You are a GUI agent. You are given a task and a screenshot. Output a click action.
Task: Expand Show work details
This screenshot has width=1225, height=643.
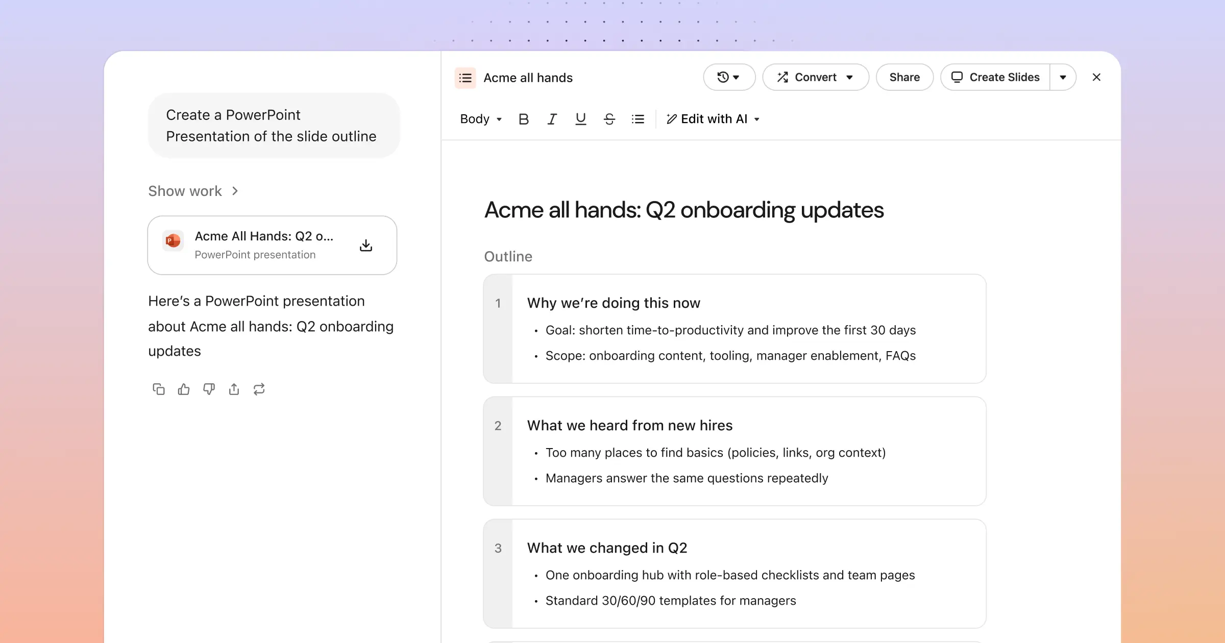[x=193, y=191]
